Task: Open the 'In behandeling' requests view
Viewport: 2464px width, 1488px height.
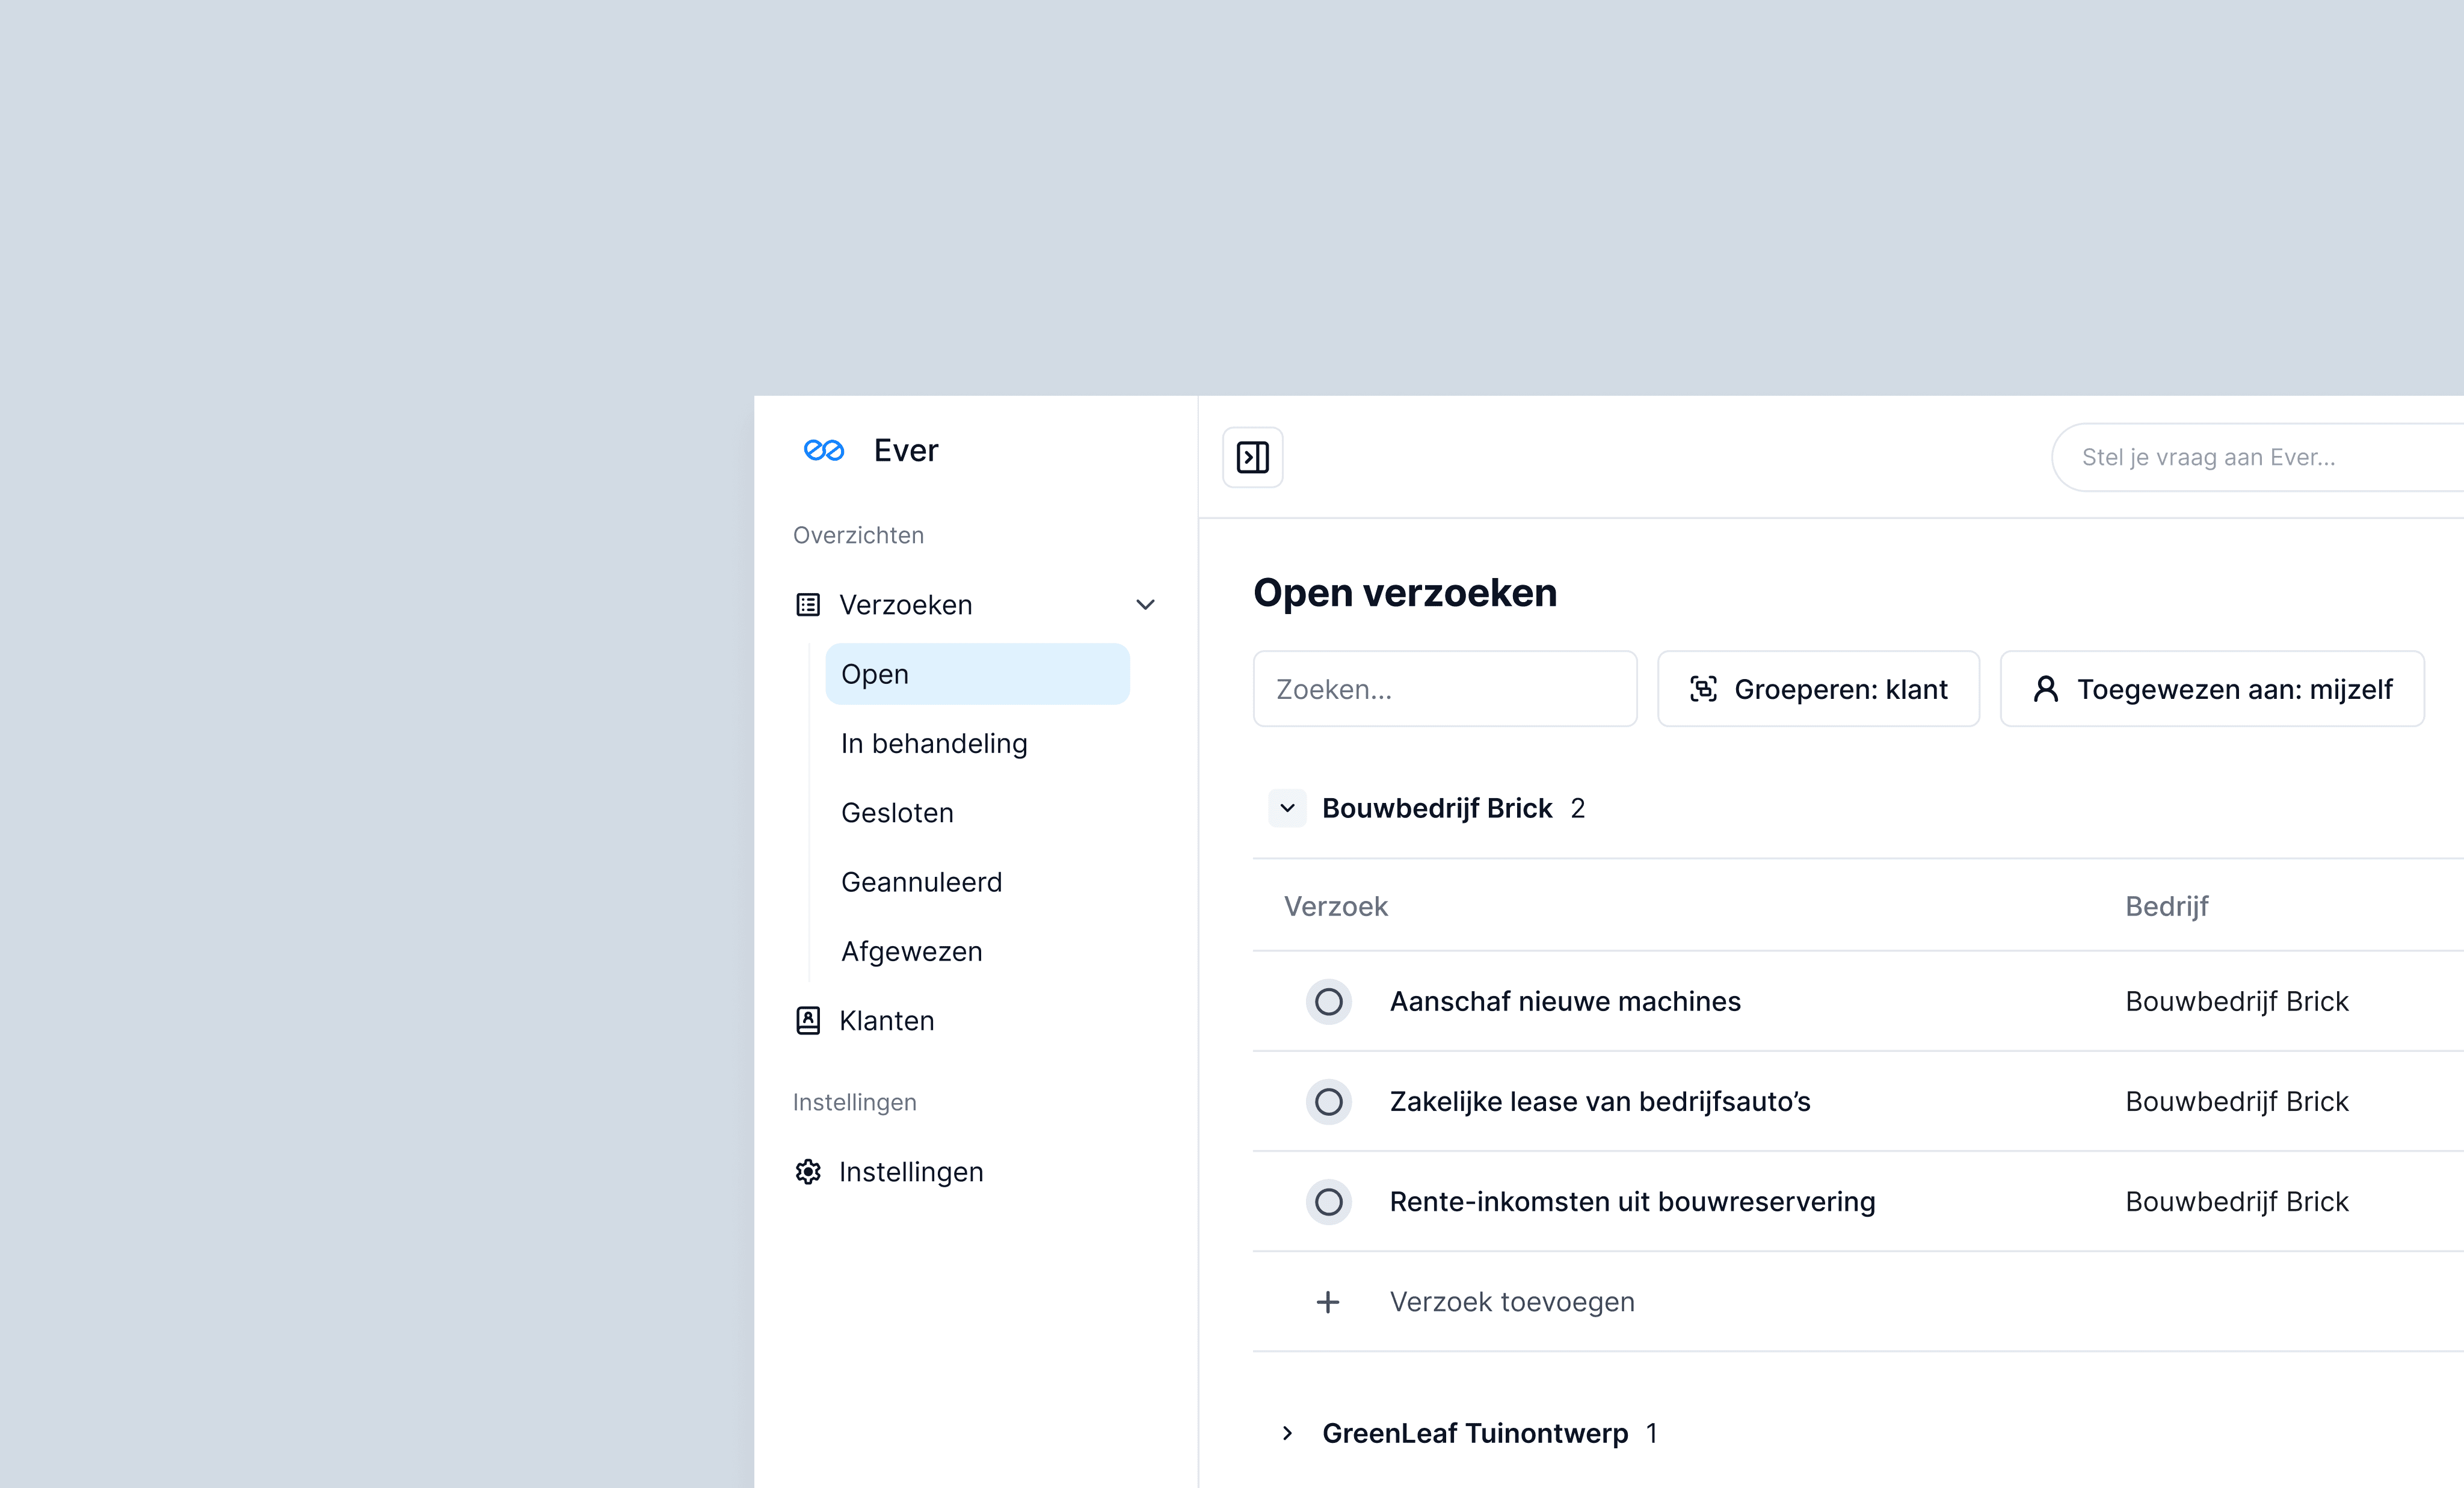Action: (x=934, y=744)
